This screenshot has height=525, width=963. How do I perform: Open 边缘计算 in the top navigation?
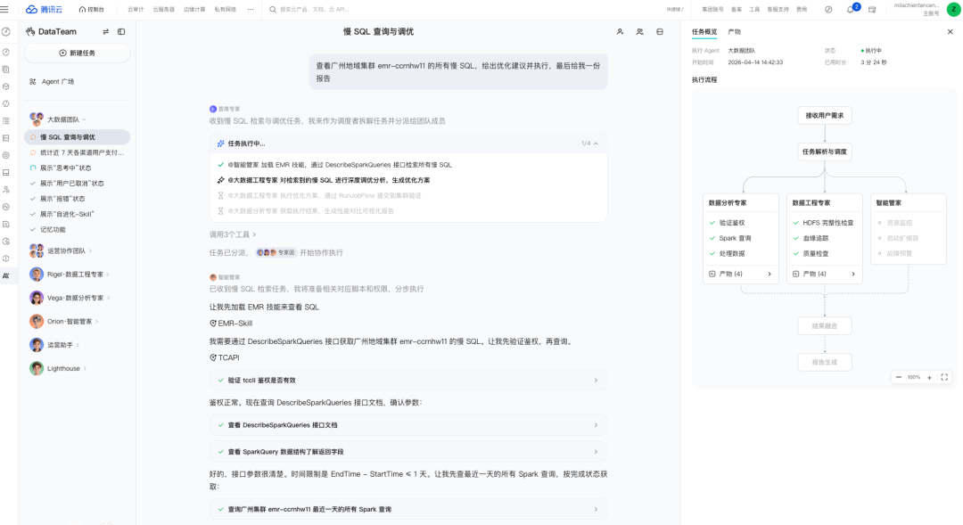pos(194,9)
